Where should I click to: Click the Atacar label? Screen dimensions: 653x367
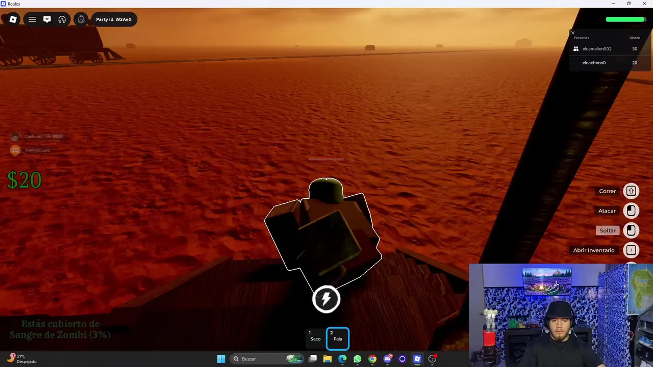[x=607, y=211]
